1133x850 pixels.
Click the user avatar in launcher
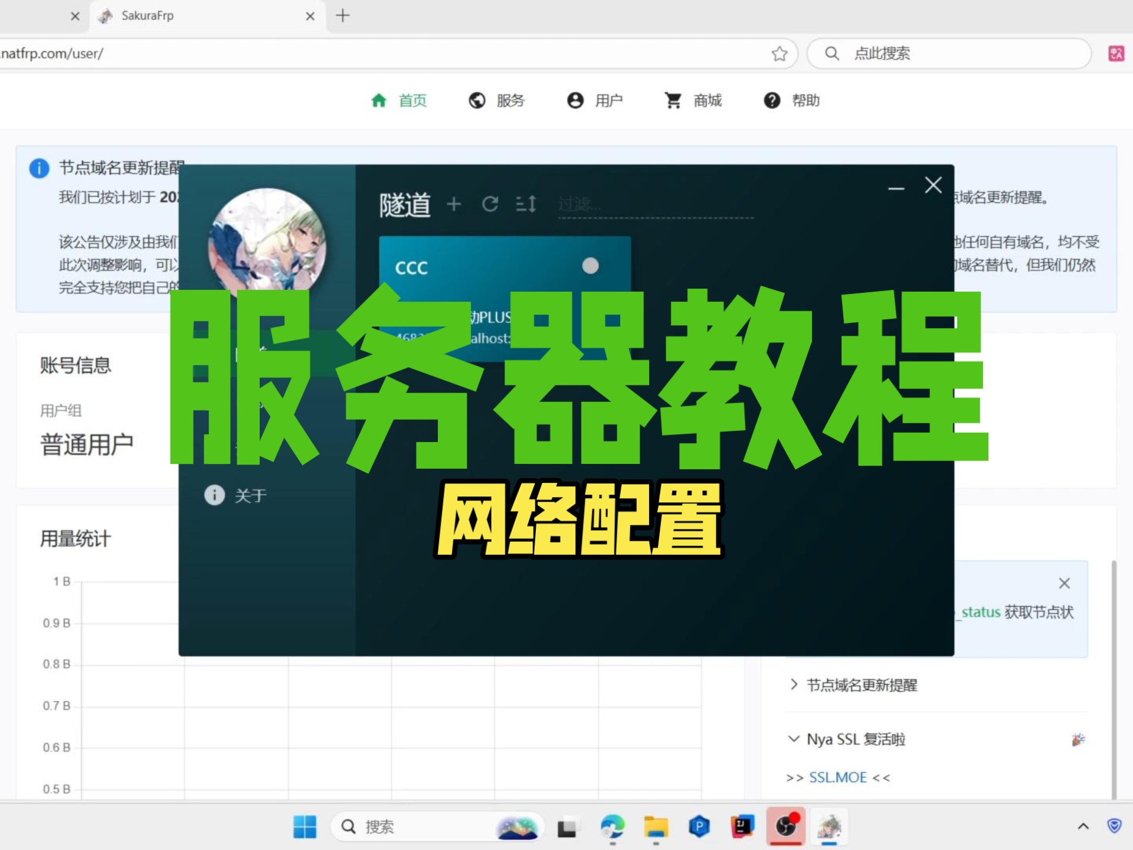click(267, 247)
